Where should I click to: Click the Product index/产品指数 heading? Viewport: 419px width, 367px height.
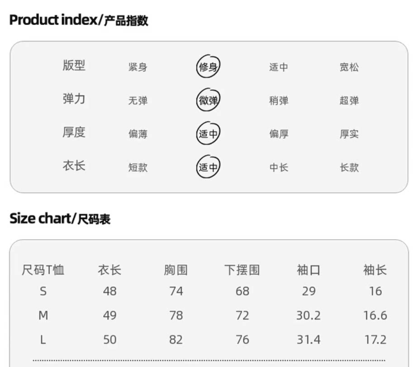79,20
